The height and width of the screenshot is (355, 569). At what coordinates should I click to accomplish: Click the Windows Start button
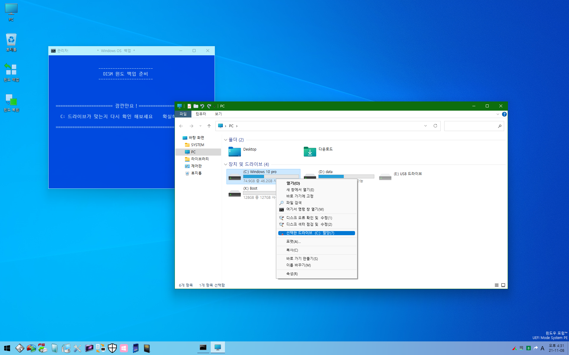tap(7, 348)
